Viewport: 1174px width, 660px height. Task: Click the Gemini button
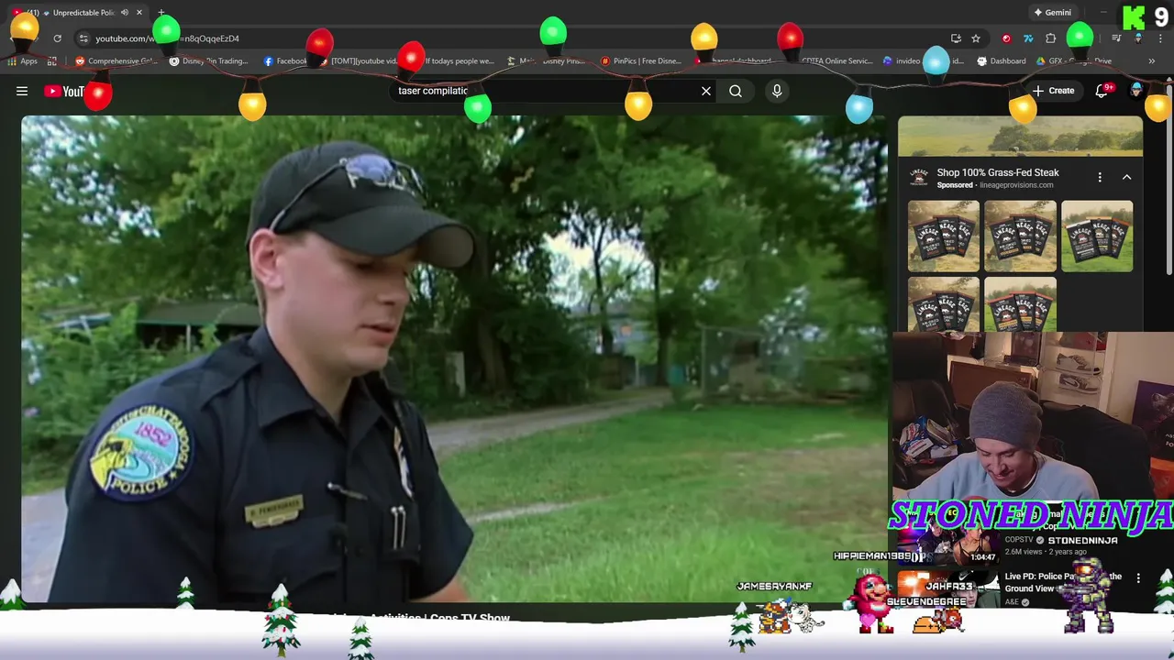[x=1052, y=13]
